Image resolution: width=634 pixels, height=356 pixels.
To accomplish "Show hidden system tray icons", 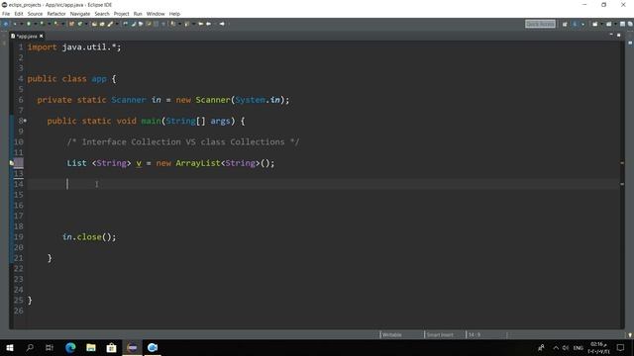I will 556,348.
